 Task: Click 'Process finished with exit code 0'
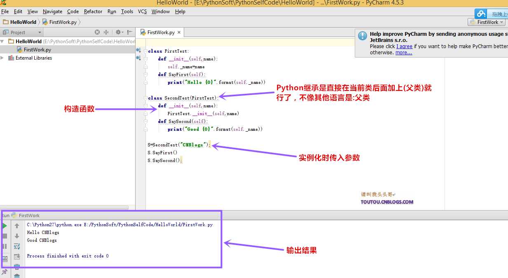[x=68, y=256]
